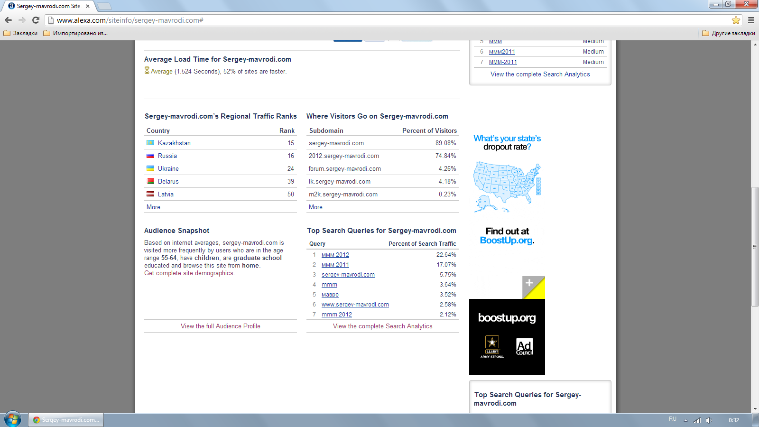
Task: Click the Show desktop button
Action: coord(756,420)
